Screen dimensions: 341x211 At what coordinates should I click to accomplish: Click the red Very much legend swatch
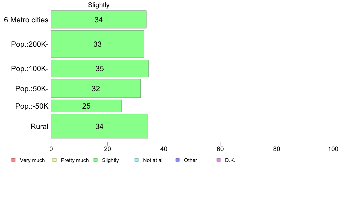(x=13, y=160)
